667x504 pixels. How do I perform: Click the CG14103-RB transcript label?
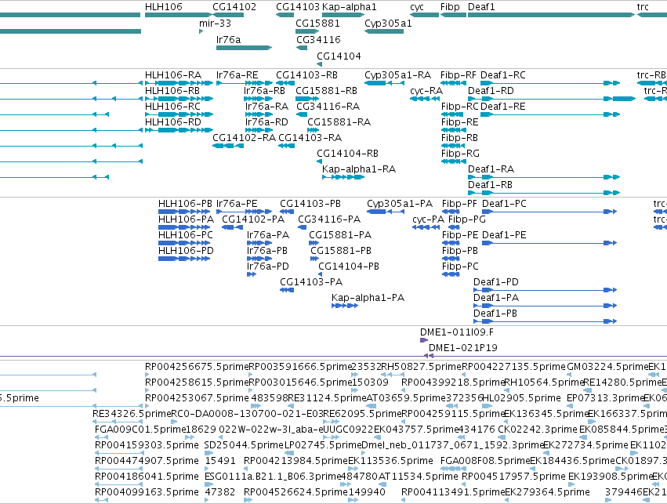tap(306, 75)
